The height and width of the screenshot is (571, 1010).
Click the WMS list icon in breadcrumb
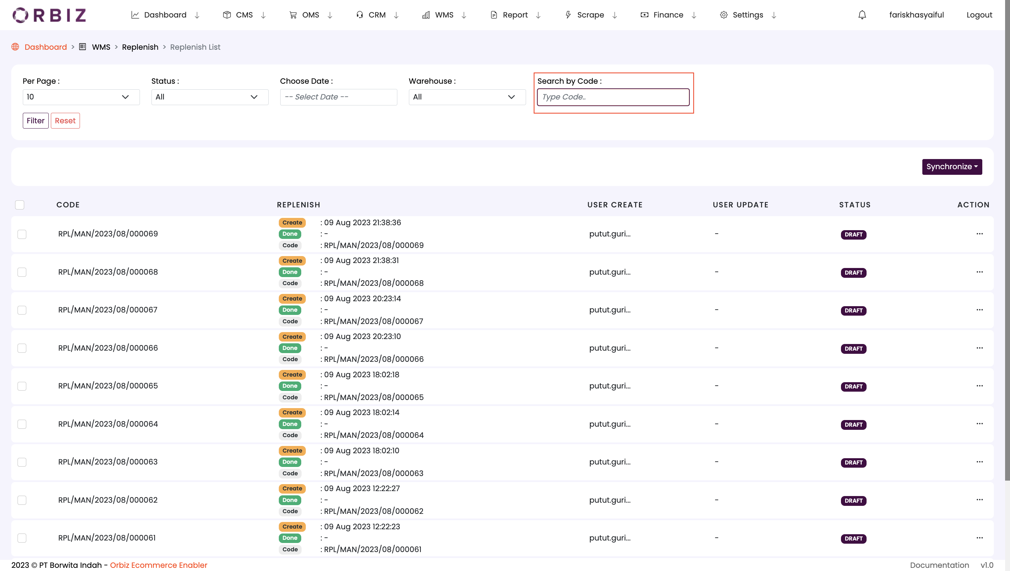82,47
